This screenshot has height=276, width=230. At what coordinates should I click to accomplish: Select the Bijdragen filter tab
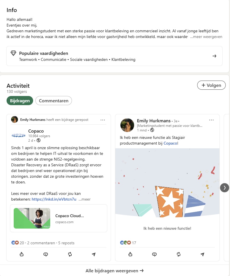click(x=20, y=101)
